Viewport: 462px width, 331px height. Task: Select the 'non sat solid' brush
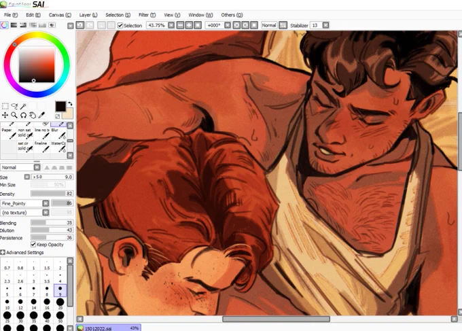pyautogui.click(x=25, y=133)
